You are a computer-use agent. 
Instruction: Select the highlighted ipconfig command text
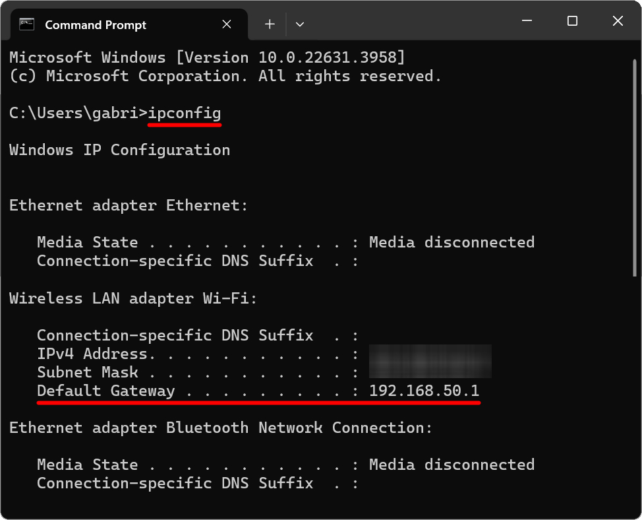[184, 112]
